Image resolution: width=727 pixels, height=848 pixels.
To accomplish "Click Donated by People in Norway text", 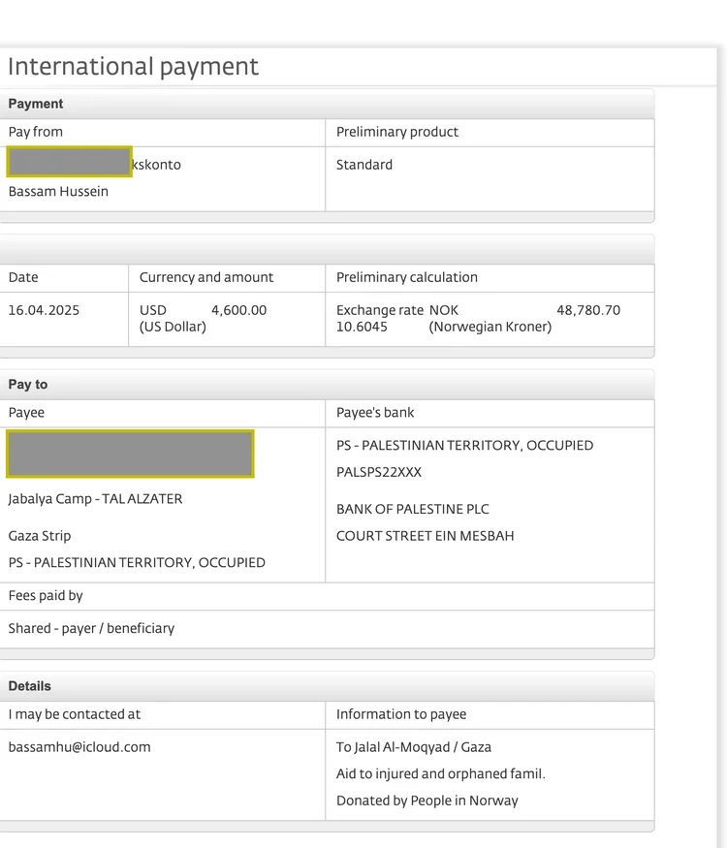I will pos(427,801).
